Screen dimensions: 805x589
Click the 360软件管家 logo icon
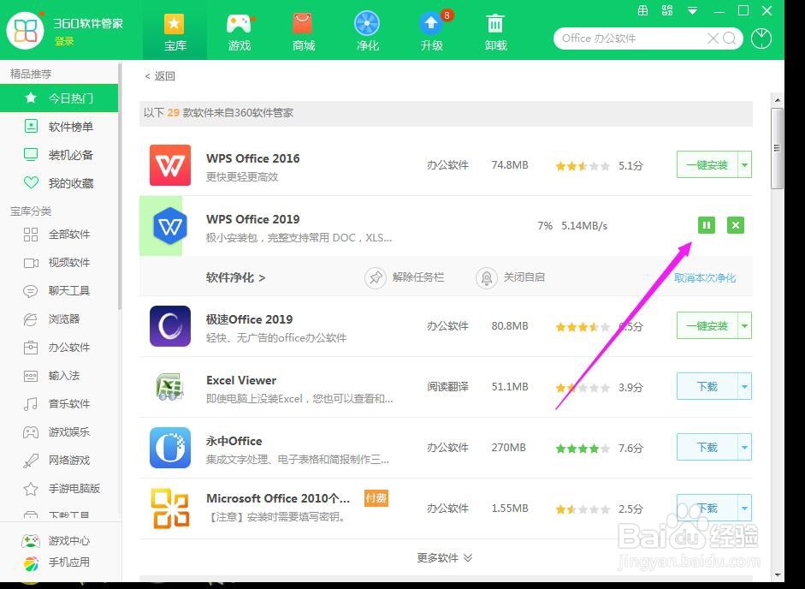tap(25, 30)
